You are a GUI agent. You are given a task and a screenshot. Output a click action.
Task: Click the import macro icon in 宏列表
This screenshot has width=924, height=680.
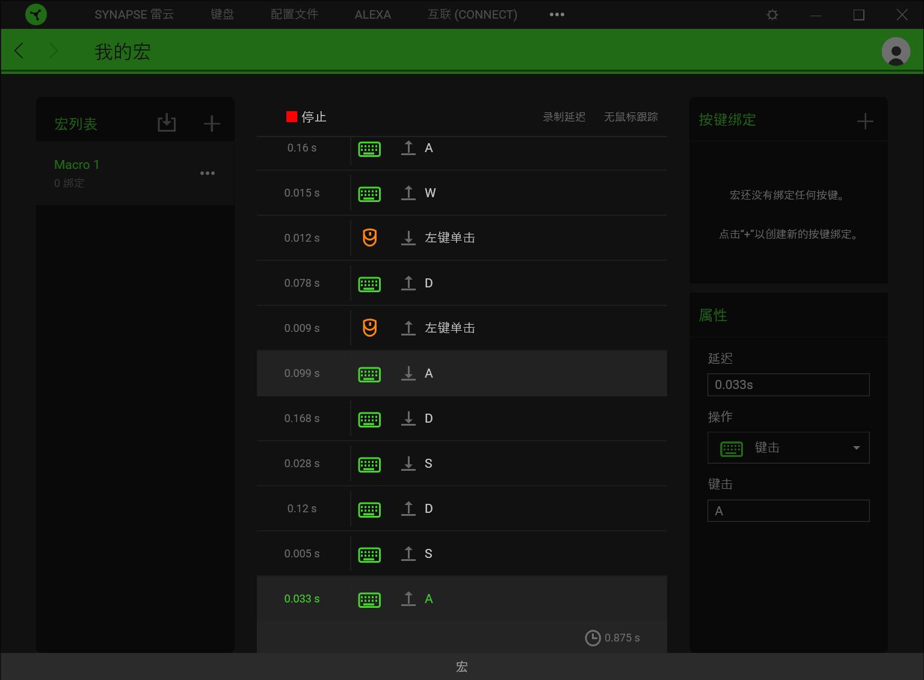pyautogui.click(x=167, y=123)
